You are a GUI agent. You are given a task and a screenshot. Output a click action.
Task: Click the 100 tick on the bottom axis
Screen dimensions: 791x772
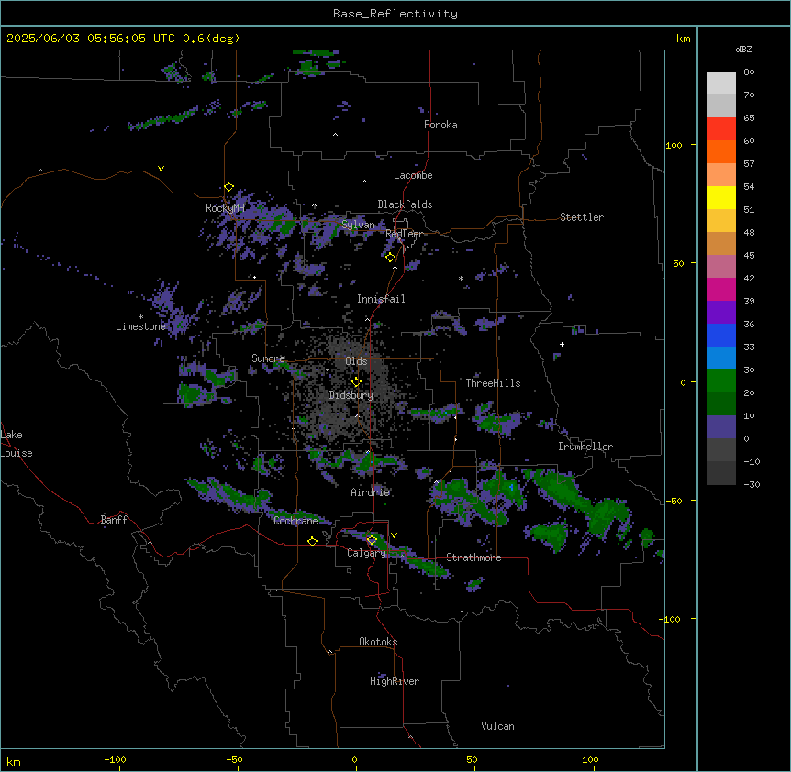click(x=590, y=759)
